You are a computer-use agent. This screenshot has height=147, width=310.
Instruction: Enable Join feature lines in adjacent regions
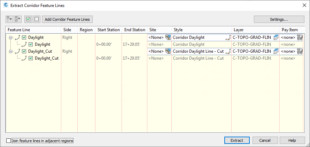[9, 140]
